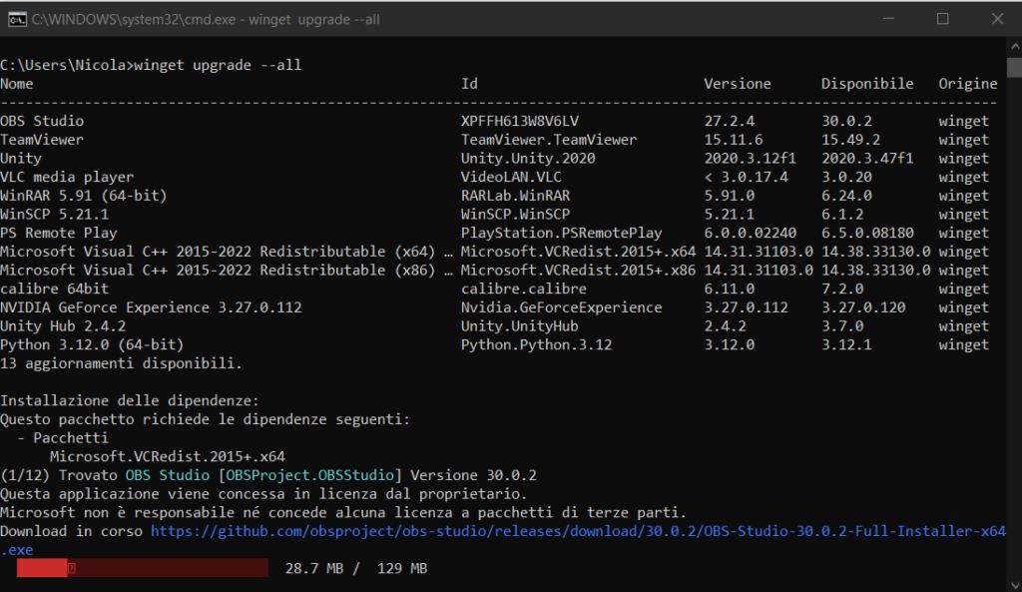Click the "13 aggiornamenti disponibili." line
This screenshot has height=592, width=1022.
click(121, 363)
